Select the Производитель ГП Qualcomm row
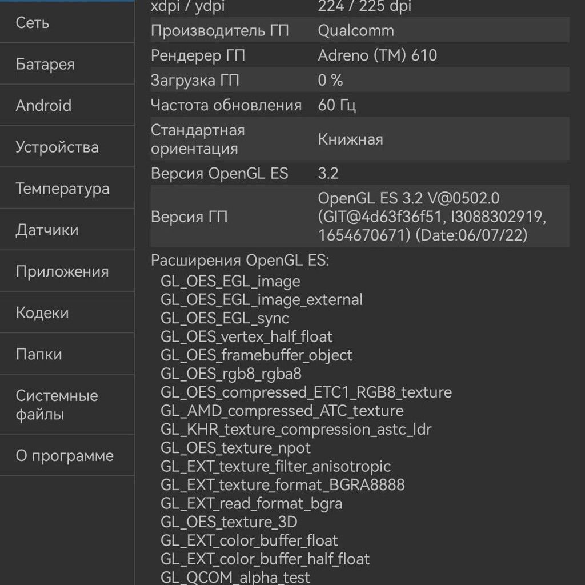 (360, 30)
